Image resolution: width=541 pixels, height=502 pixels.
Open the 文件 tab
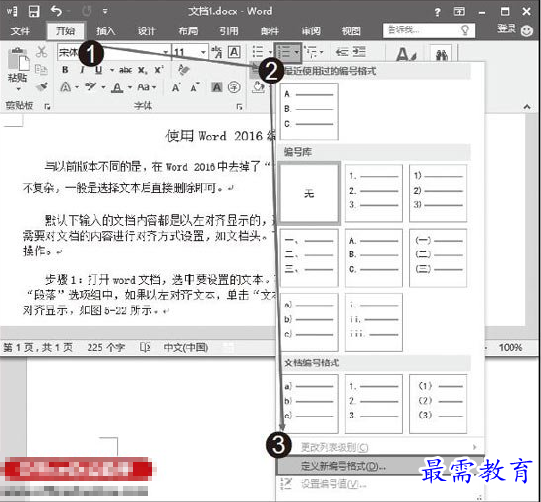click(20, 31)
